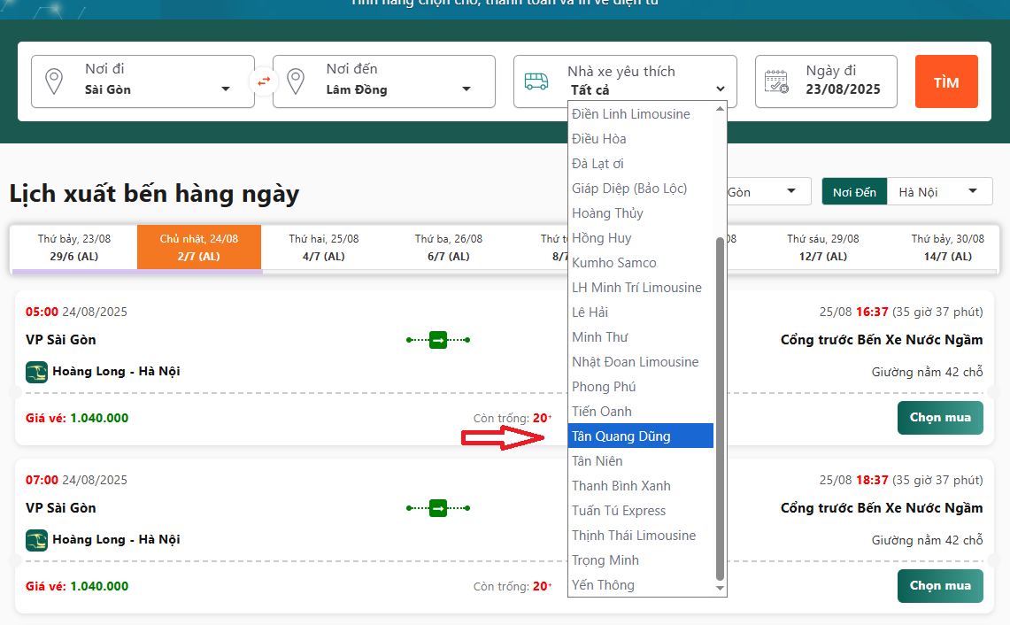The image size is (1010, 625).
Task: Click the bus company list scrollbar thumb
Action: click(x=721, y=409)
